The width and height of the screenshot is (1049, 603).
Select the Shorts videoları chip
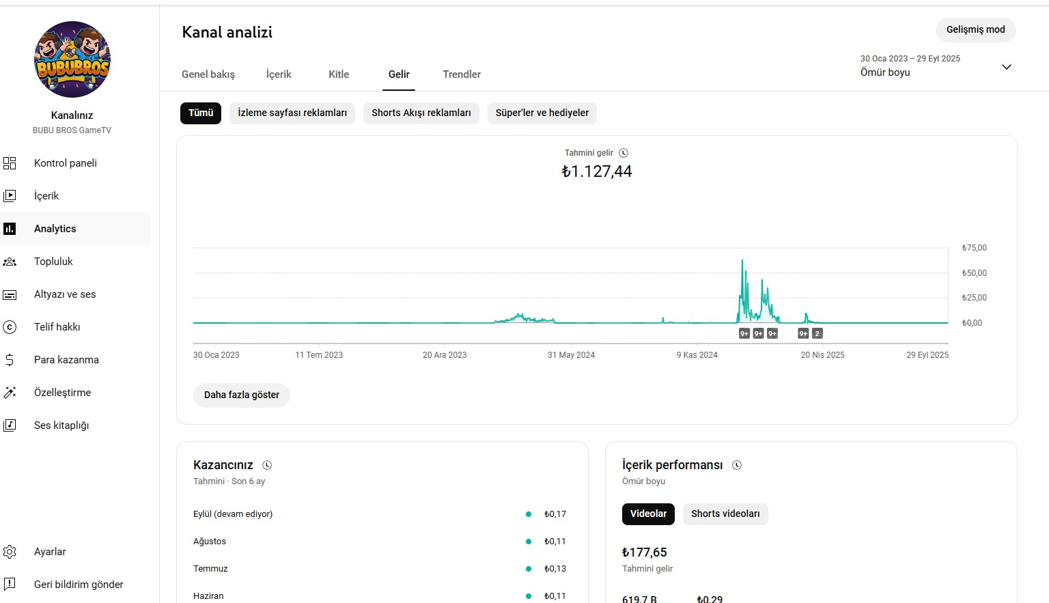(x=725, y=514)
